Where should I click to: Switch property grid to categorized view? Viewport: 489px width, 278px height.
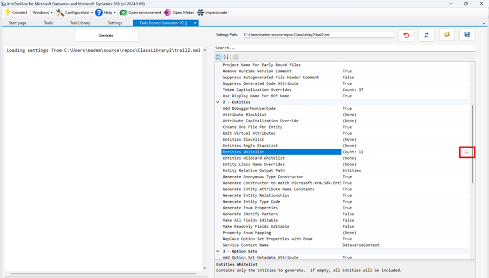pyautogui.click(x=219, y=57)
